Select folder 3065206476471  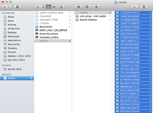(133, 34)
